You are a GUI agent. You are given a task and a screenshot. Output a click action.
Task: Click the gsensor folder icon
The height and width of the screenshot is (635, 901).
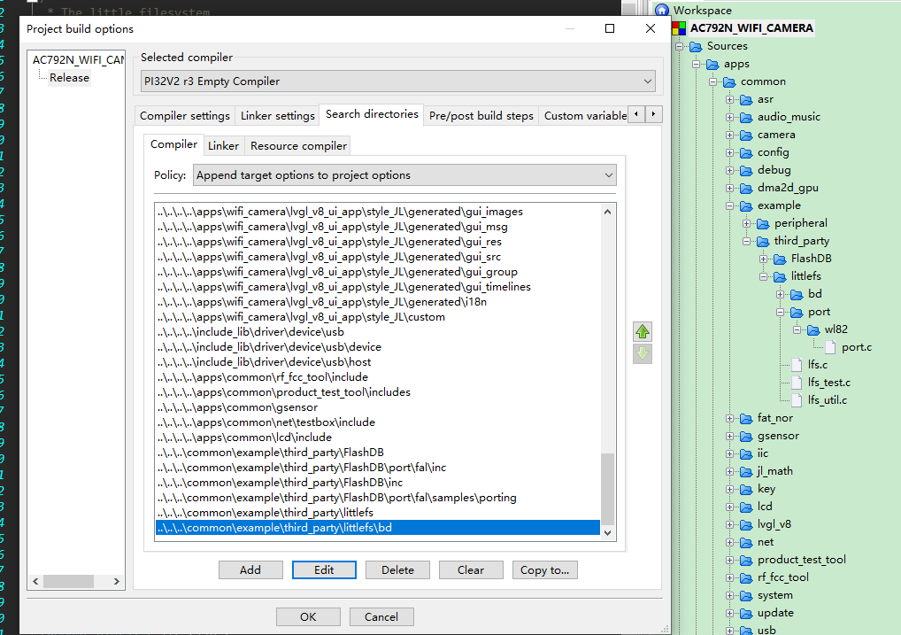point(746,436)
